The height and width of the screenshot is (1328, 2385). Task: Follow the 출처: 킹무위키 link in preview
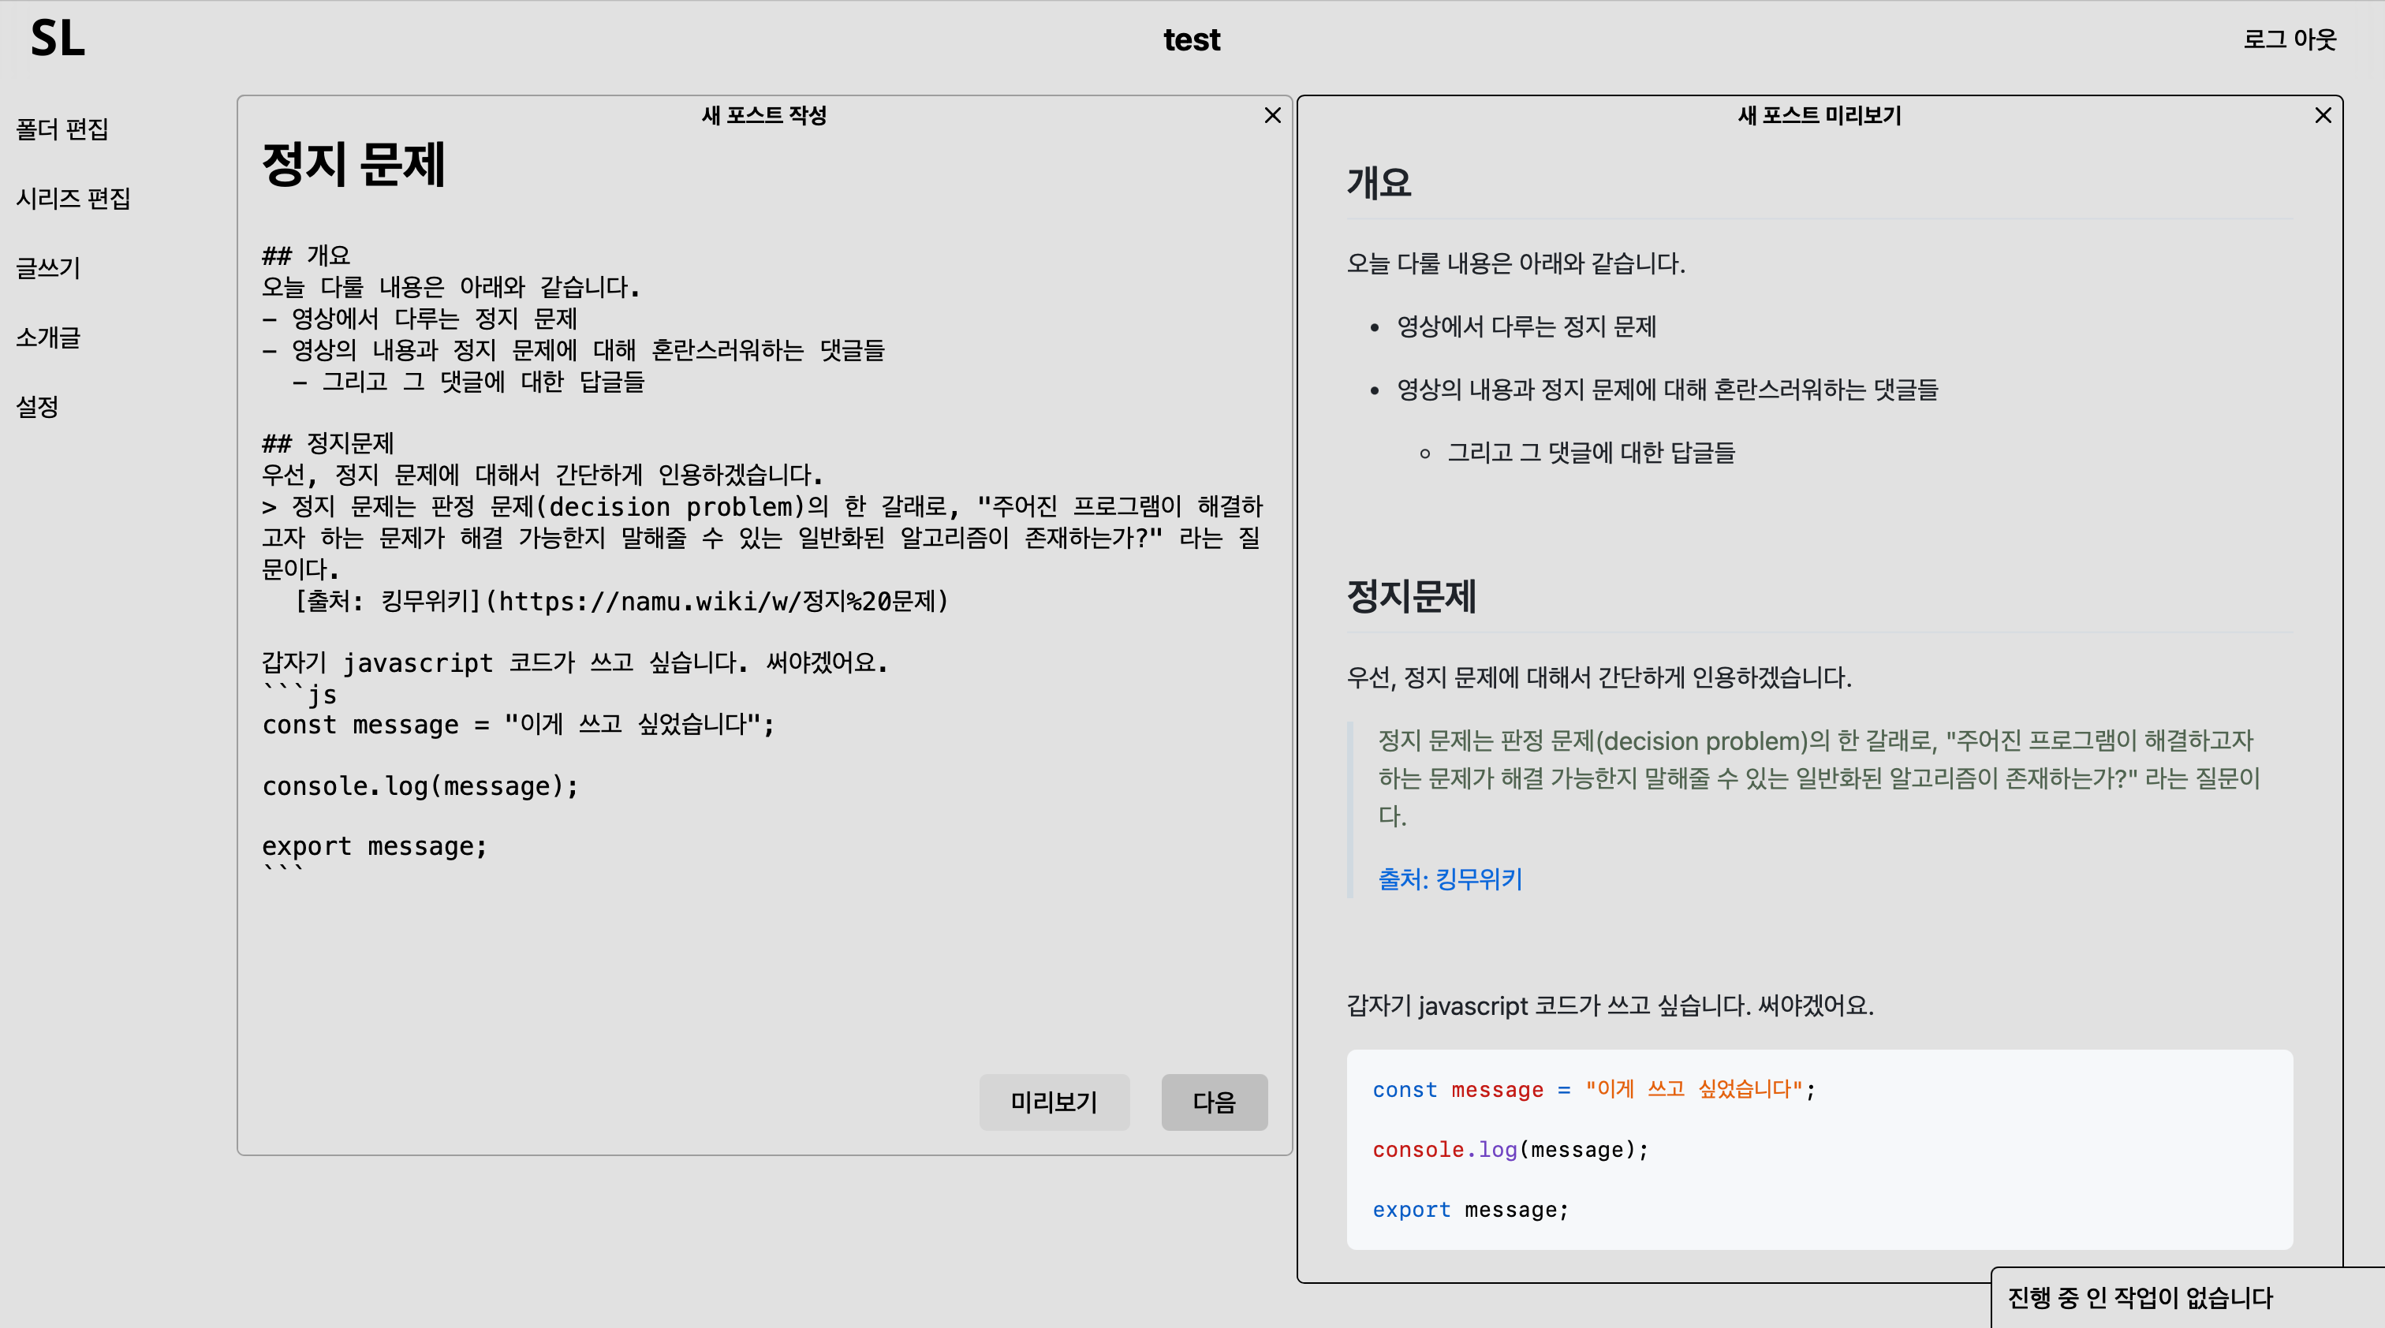pos(1450,879)
